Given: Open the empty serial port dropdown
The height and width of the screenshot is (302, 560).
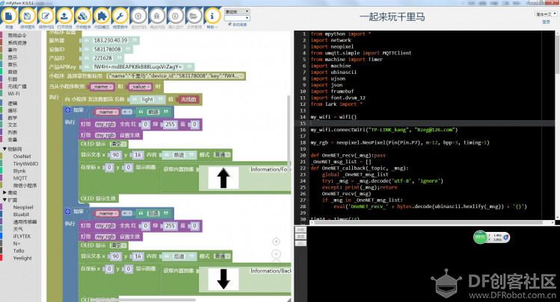Looking at the screenshot, I should tap(237, 18).
